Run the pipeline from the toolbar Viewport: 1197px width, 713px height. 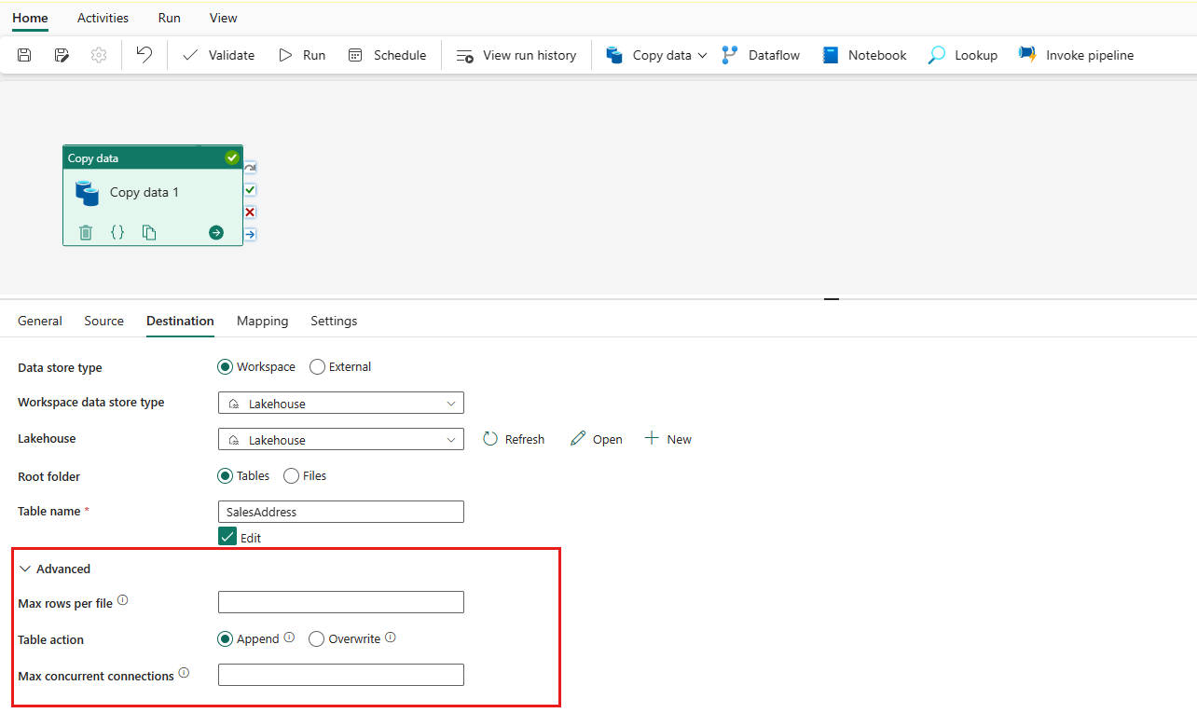[x=302, y=55]
